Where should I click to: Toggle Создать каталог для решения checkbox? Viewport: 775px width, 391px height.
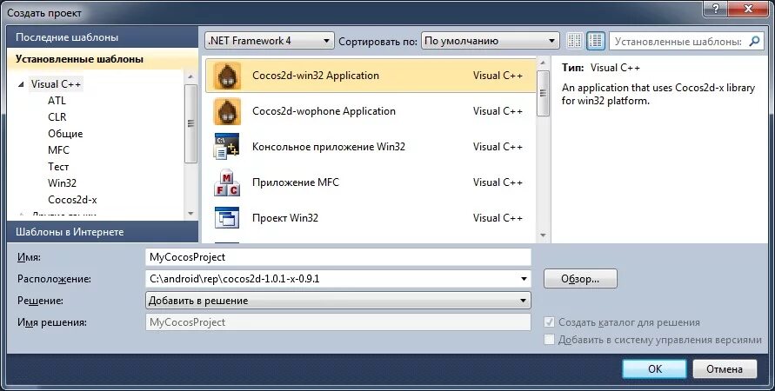pyautogui.click(x=549, y=322)
